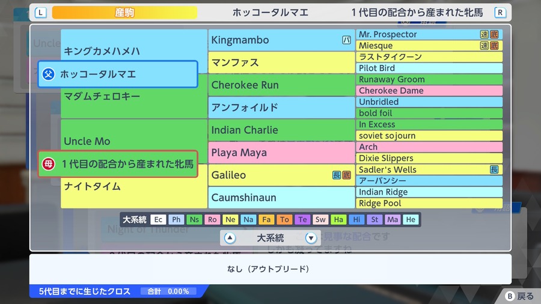541x304 pixels.
Task: Cycle 大系統 selector up with the up arrow
Action: click(x=230, y=238)
